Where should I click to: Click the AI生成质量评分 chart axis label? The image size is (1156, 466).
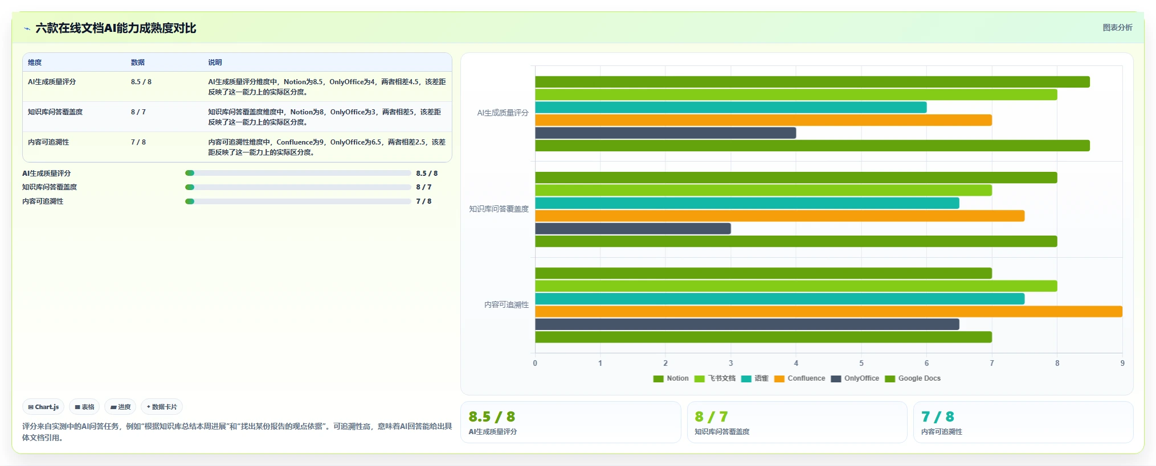[503, 113]
